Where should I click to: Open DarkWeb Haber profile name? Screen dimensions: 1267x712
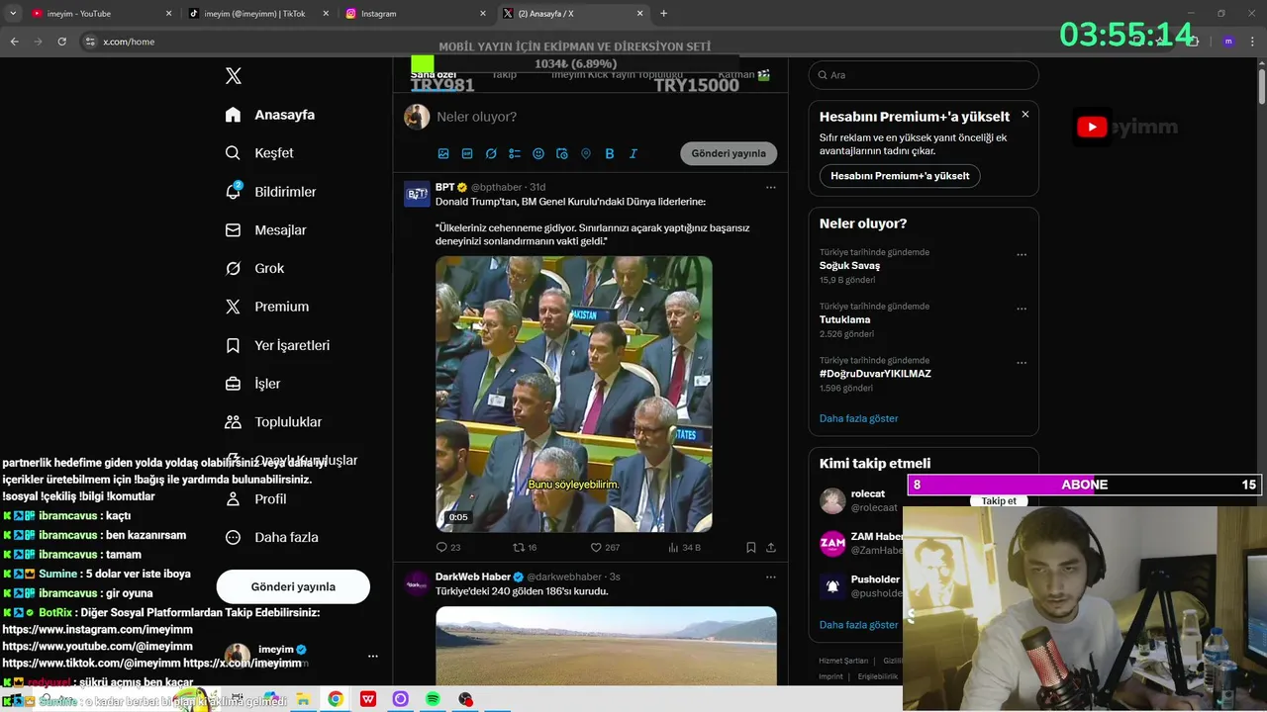[473, 577]
